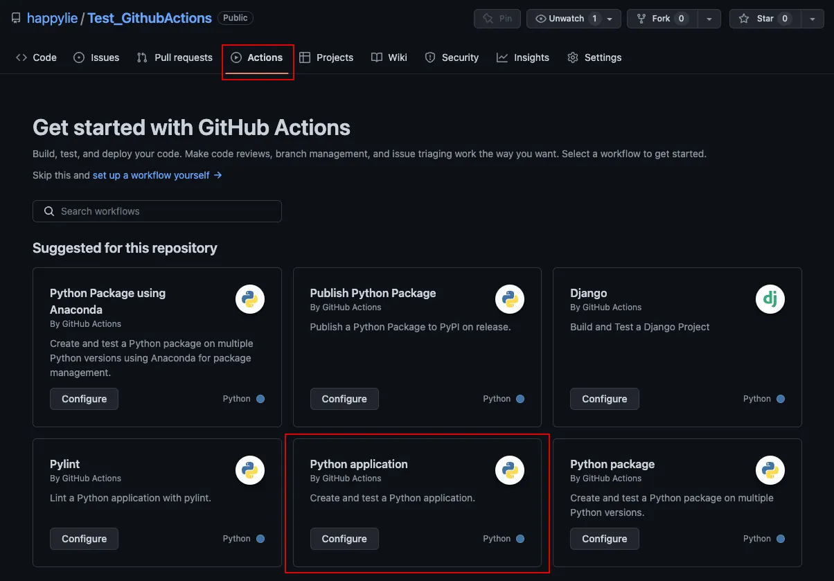Pin the repository with the Pin button

497,19
